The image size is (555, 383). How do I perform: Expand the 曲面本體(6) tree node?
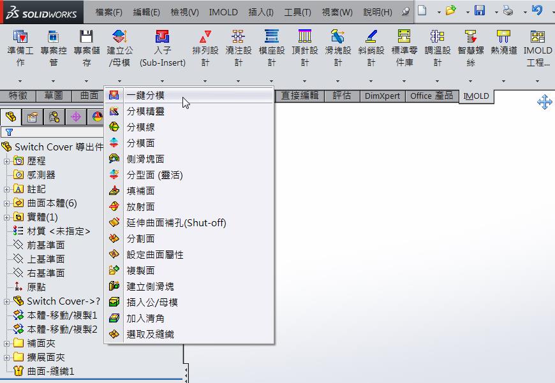click(x=7, y=203)
